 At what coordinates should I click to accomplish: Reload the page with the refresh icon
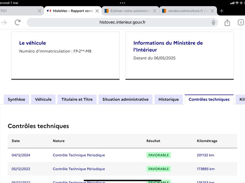tap(18, 22)
